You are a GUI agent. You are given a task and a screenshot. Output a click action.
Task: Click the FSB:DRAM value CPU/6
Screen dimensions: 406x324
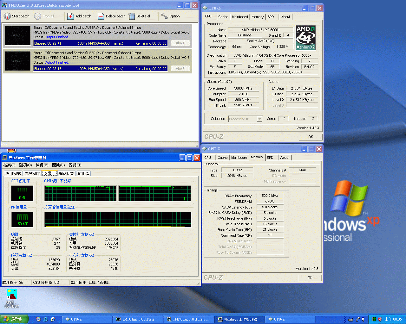coord(270,202)
